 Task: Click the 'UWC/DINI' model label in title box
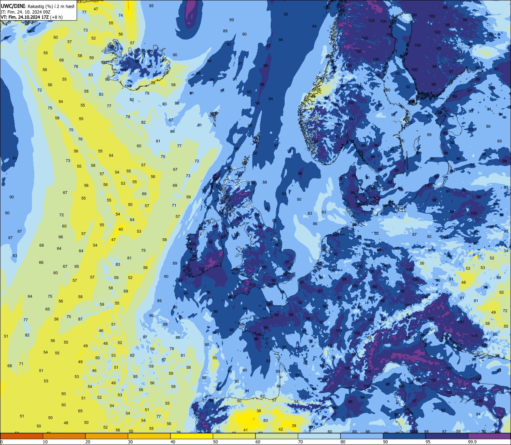pos(13,6)
